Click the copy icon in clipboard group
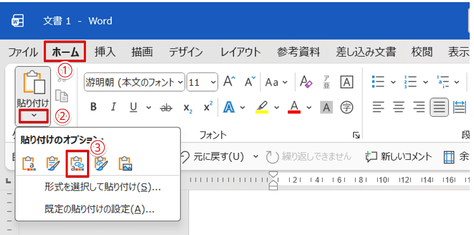 (x=62, y=96)
